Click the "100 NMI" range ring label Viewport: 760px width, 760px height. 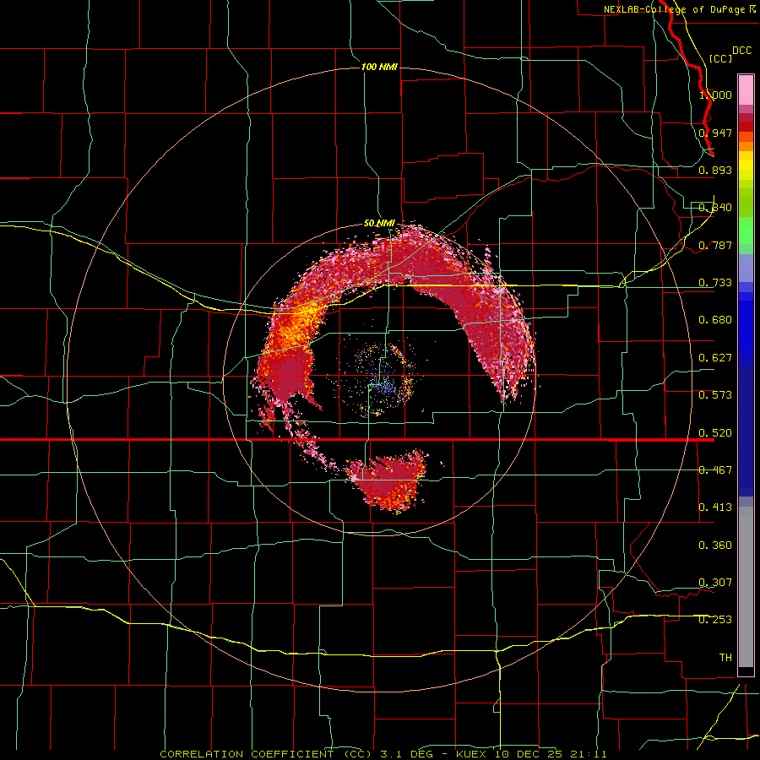click(379, 67)
